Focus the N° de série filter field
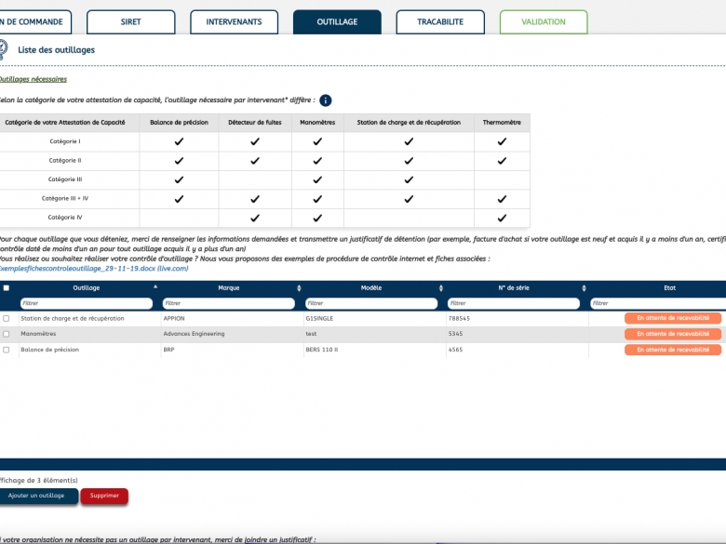The image size is (726, 544). point(514,303)
